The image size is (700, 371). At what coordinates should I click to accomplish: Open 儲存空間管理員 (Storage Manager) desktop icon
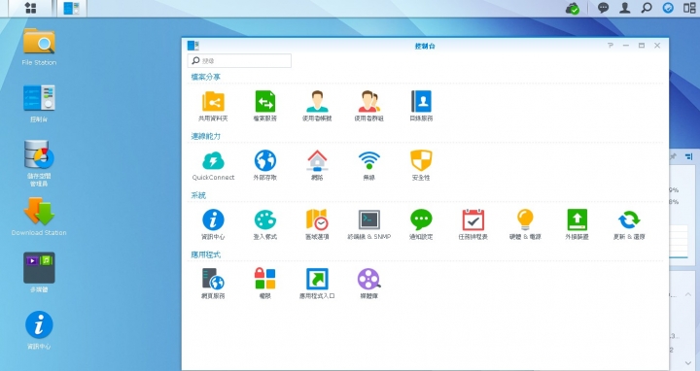pyautogui.click(x=39, y=154)
